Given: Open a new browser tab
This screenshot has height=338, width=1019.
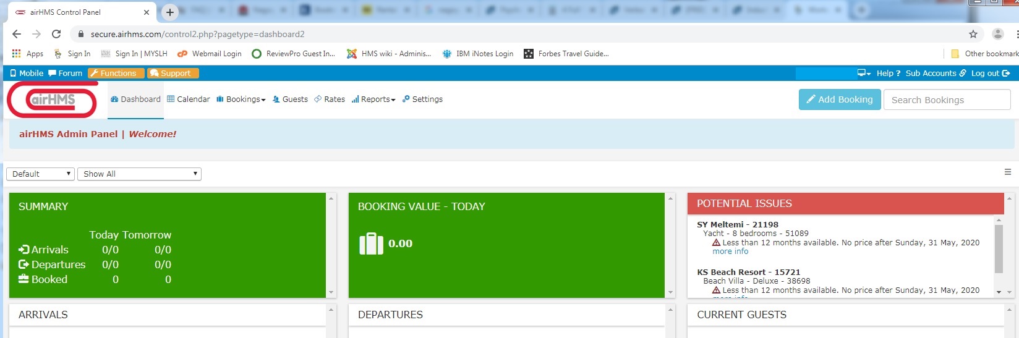Looking at the screenshot, I should pyautogui.click(x=170, y=12).
